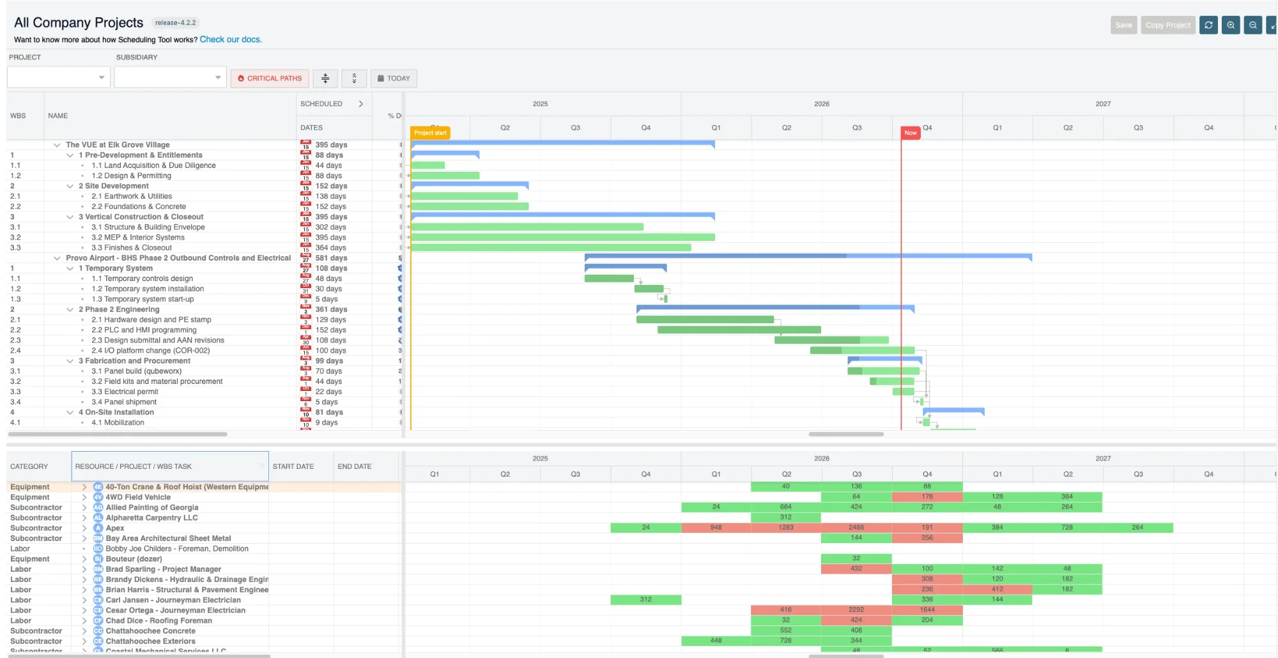Collapse 3 Fabrication and Procurement group
The height and width of the screenshot is (658, 1278).
[70, 361]
